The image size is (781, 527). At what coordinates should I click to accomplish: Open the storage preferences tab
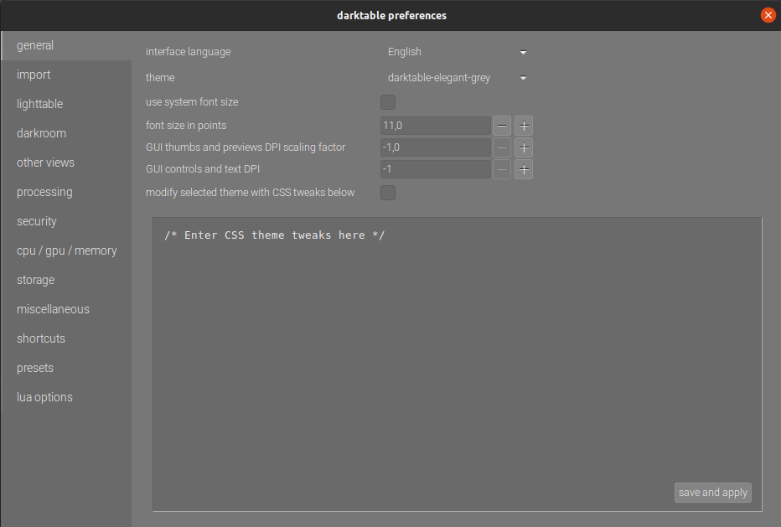point(66,281)
